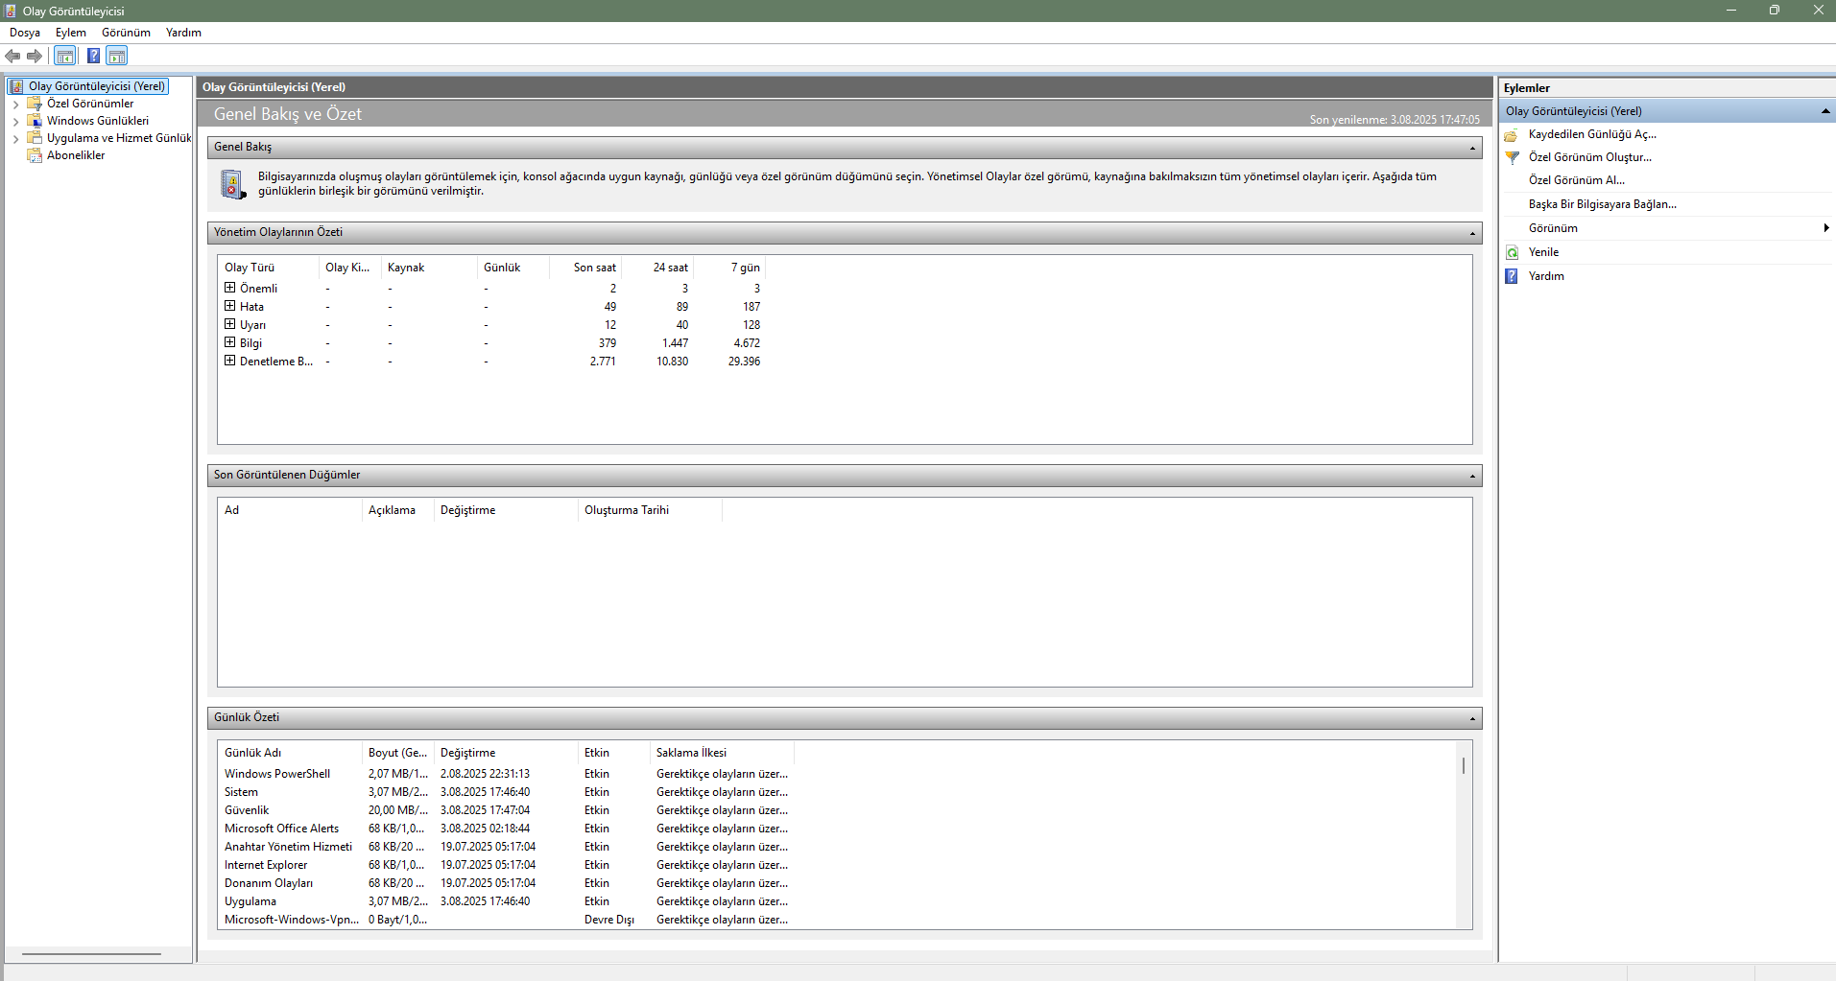Select the Güvenlik log row
This screenshot has width=1836, height=981.
(x=506, y=810)
